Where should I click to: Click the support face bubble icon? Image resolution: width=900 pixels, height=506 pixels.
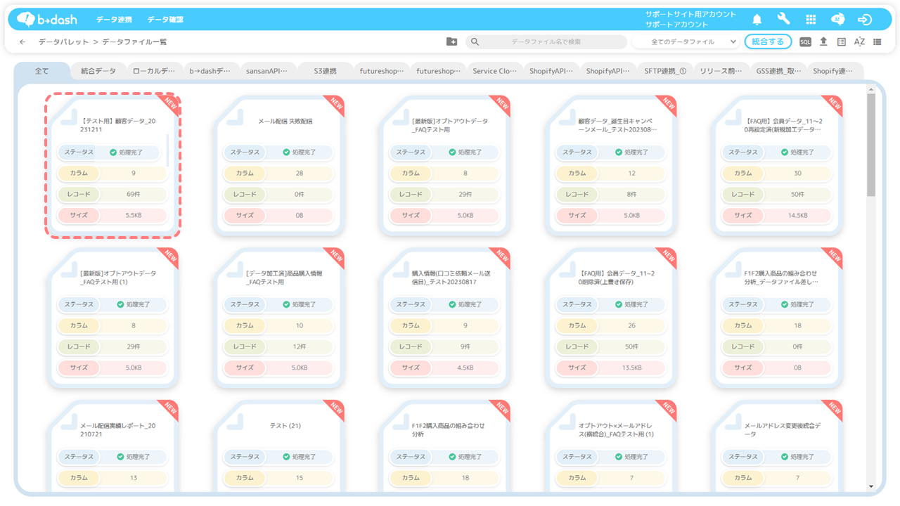click(x=838, y=20)
